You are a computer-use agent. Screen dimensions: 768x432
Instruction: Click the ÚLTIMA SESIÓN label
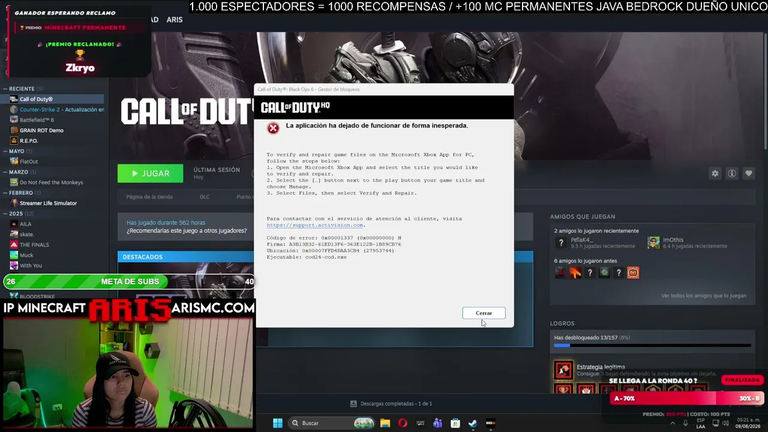point(217,170)
